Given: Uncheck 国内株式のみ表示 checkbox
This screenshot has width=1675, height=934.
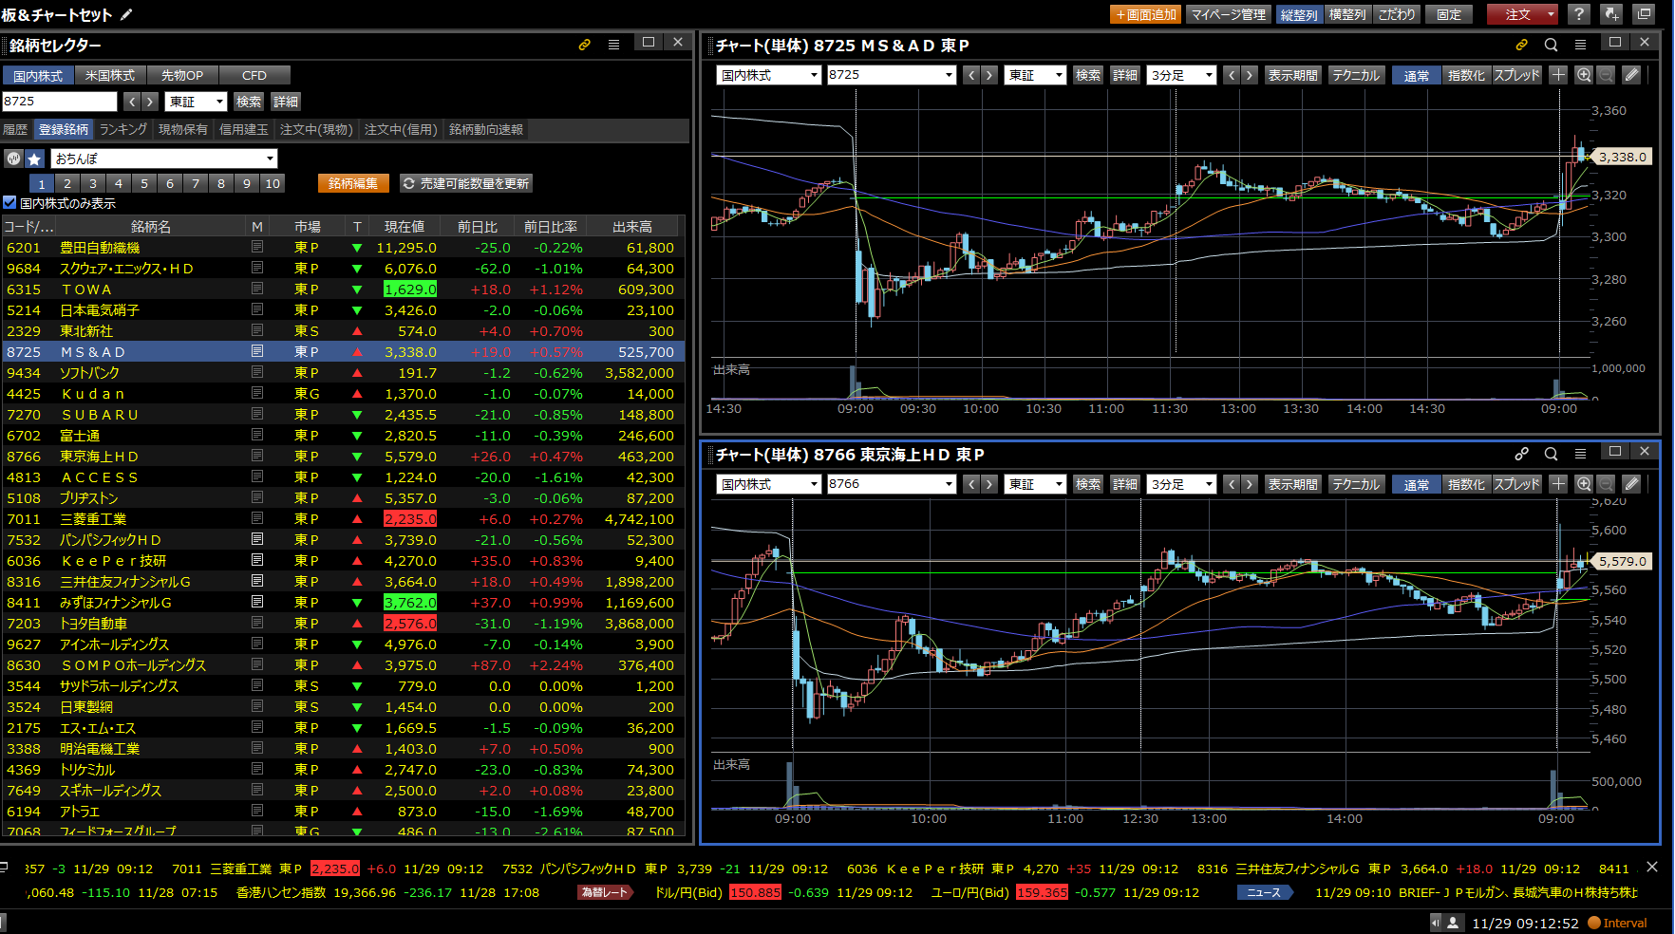Looking at the screenshot, I should (10, 203).
